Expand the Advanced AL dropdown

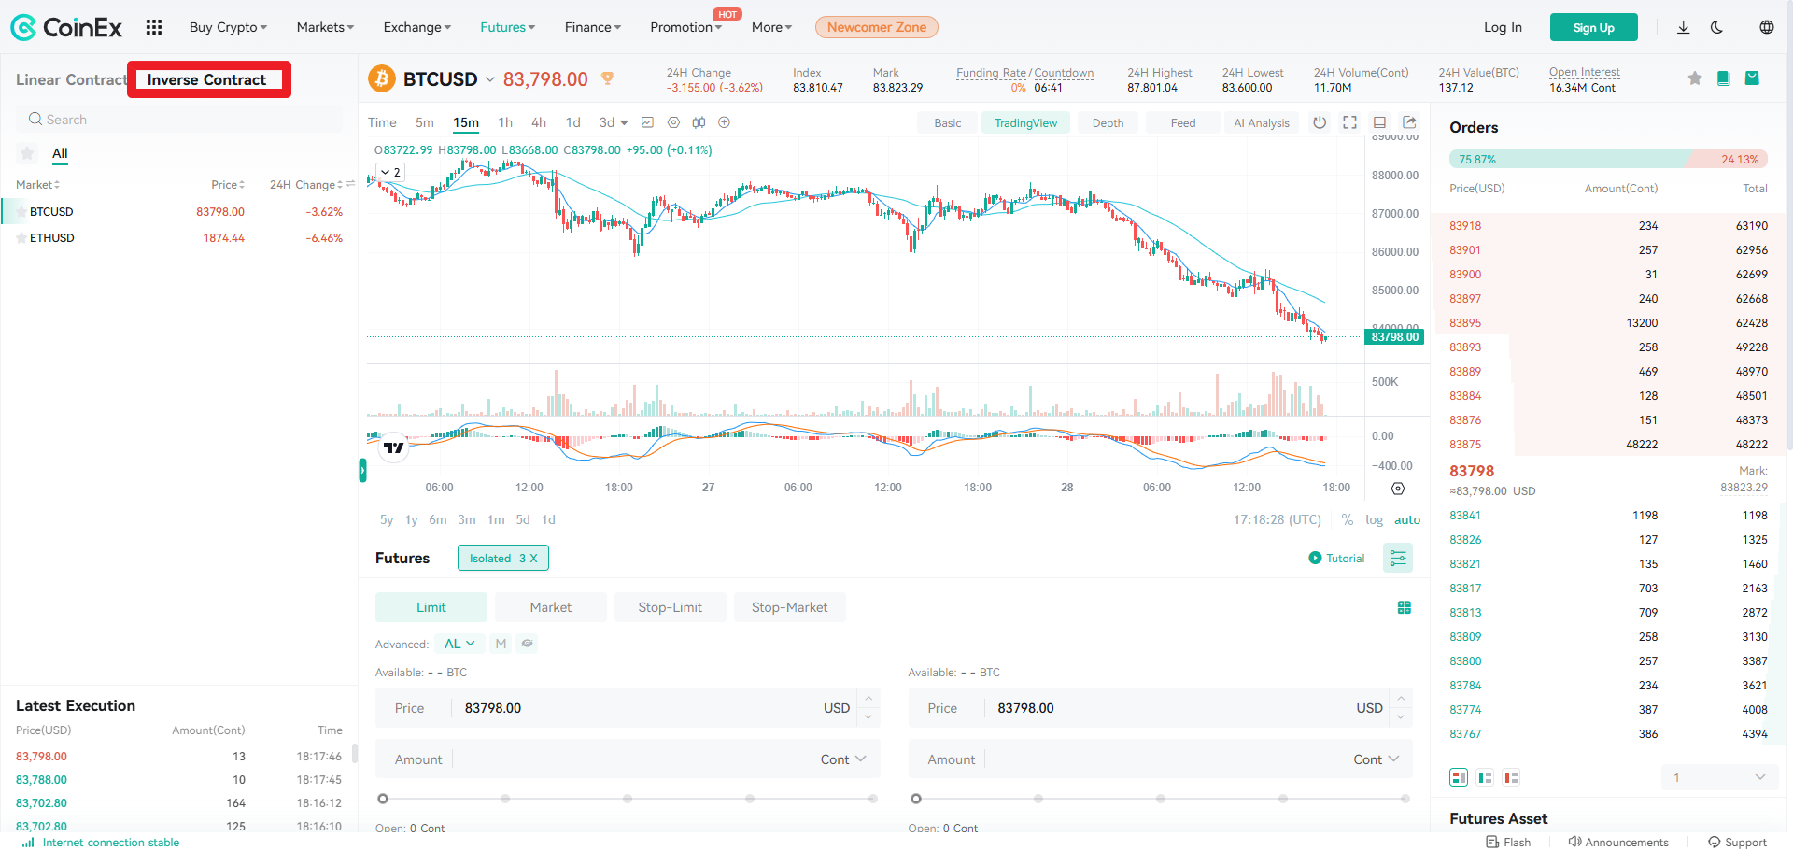pyautogui.click(x=458, y=644)
